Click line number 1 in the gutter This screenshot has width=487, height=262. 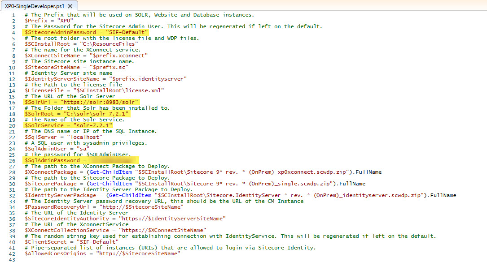[x=13, y=15]
